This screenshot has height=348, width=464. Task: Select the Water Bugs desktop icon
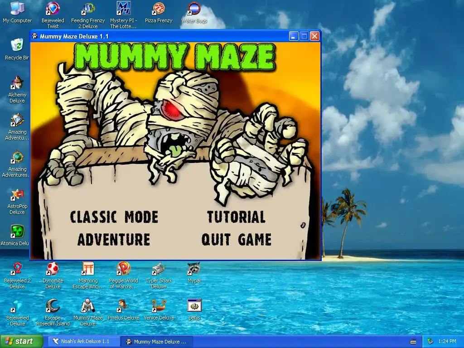[x=194, y=12]
